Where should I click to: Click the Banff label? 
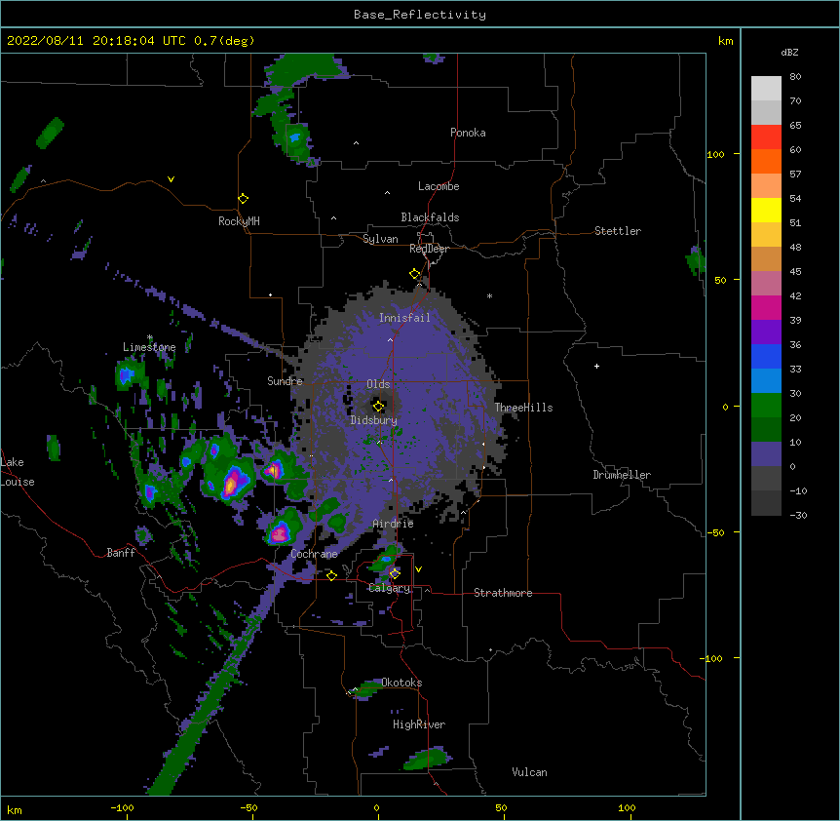(x=121, y=553)
